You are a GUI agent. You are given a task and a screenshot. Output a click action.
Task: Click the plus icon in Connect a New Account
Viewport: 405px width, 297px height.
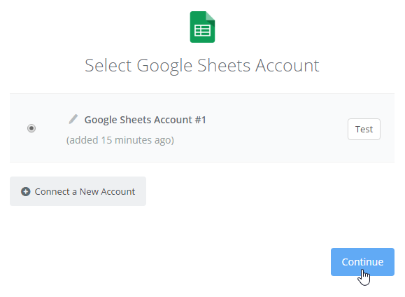coord(26,192)
